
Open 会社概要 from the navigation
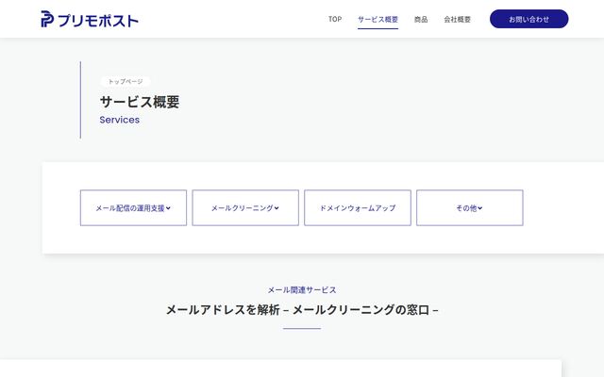(x=457, y=19)
